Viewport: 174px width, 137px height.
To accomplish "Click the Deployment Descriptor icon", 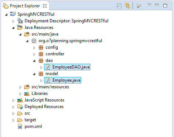I will click(20, 21).
